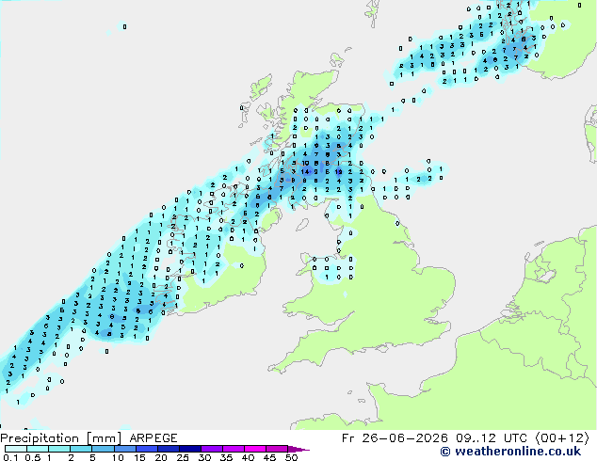Viewport: 597px width, 461px height.
Task: Select the 35–40 mm legend color box
Action: click(x=233, y=449)
